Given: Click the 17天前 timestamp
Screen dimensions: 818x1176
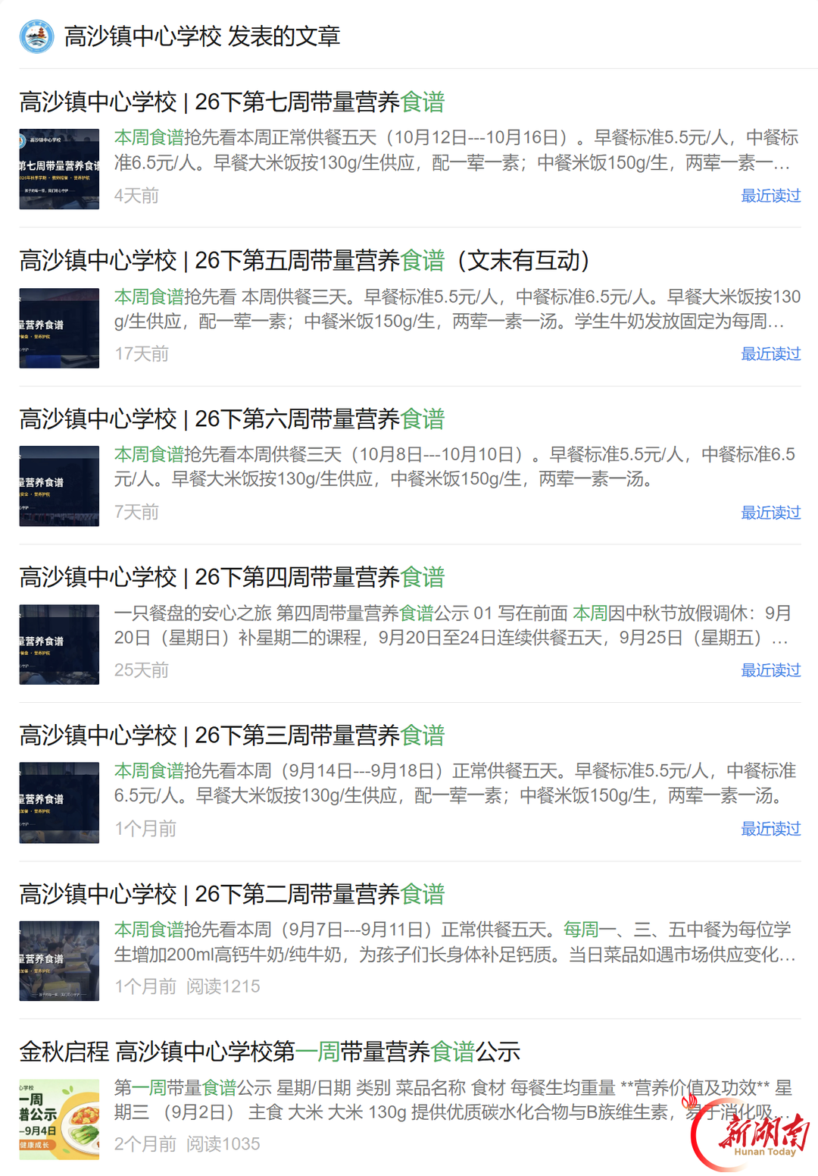Looking at the screenshot, I should tap(142, 354).
